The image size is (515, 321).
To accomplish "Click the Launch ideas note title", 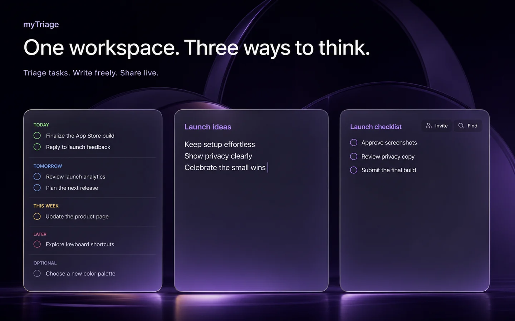I will (x=208, y=127).
